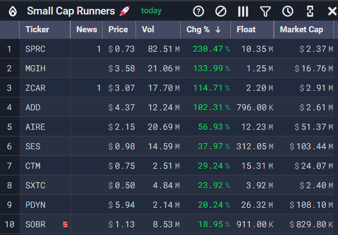Click the green 'today' timeframe label

151,11
